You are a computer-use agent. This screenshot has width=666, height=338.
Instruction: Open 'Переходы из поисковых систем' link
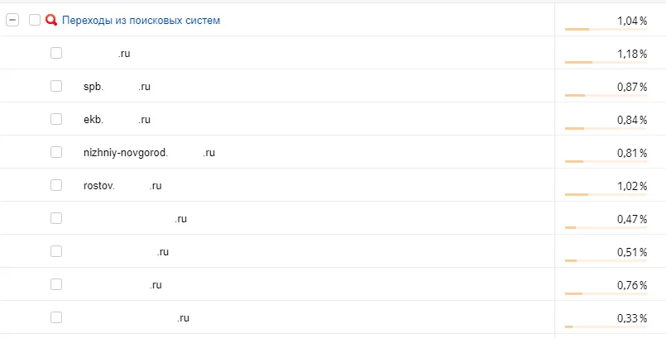[141, 20]
